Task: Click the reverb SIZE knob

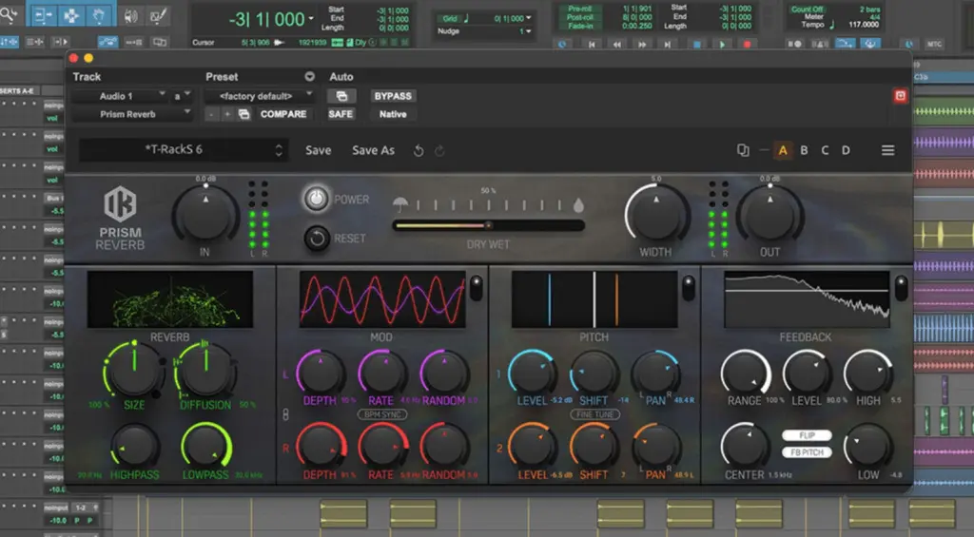Action: 135,372
